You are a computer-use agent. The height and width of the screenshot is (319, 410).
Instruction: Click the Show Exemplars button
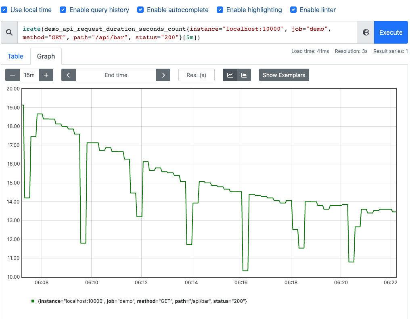(284, 75)
